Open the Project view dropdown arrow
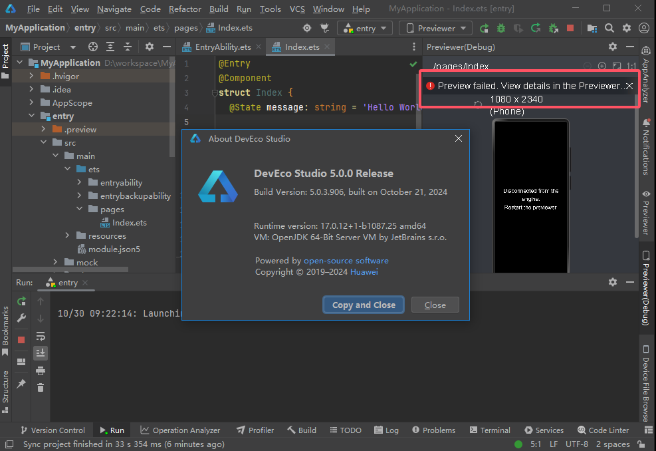Screen dimensions: 656x451 point(73,47)
